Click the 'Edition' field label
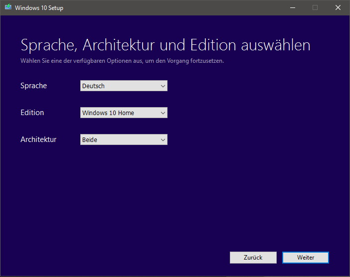 32,113
